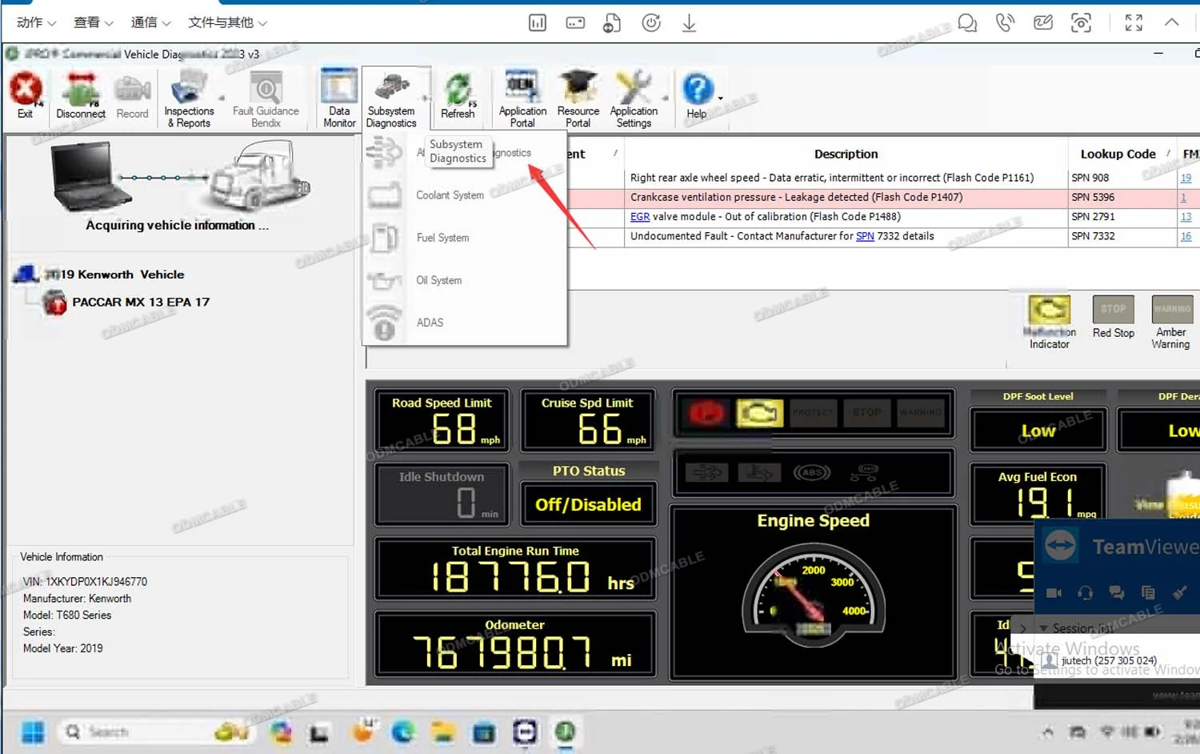Open the FMI 13 link
The width and height of the screenshot is (1200, 754).
point(1186,217)
